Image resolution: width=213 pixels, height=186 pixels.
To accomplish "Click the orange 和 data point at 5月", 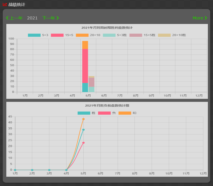I will (83, 119).
